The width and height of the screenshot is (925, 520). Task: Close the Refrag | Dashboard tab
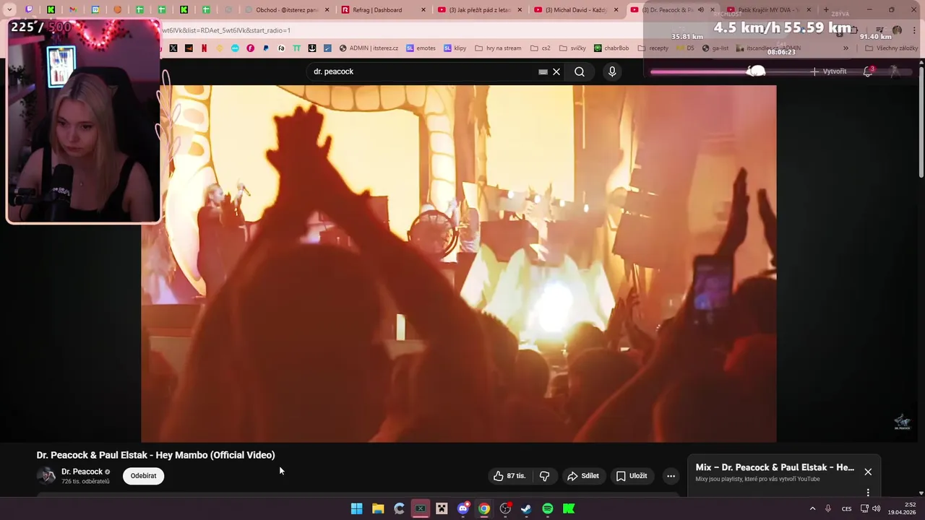pos(423,10)
